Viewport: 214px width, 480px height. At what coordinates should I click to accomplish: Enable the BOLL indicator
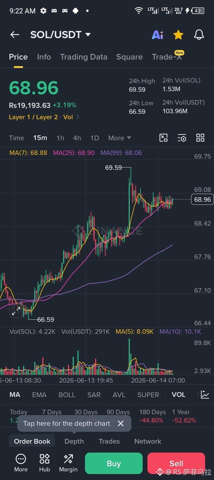67,395
